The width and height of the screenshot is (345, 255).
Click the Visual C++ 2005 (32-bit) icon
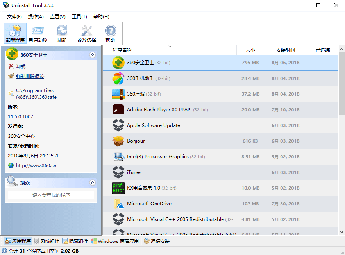click(118, 219)
